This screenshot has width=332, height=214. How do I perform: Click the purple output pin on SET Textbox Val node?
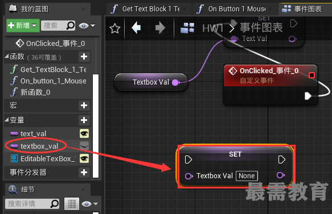281,175
